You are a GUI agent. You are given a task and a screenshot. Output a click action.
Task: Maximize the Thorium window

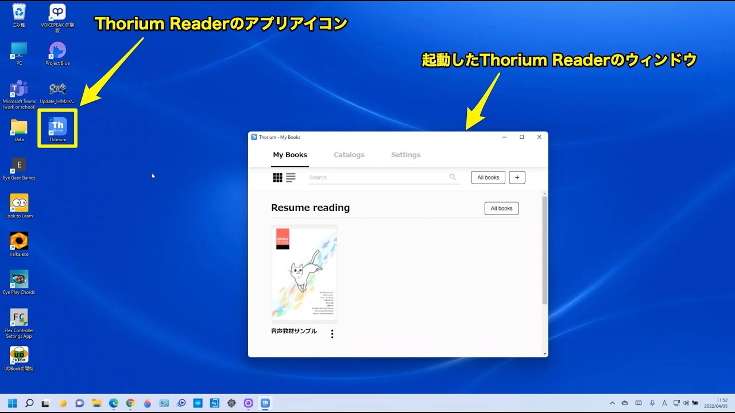(521, 137)
